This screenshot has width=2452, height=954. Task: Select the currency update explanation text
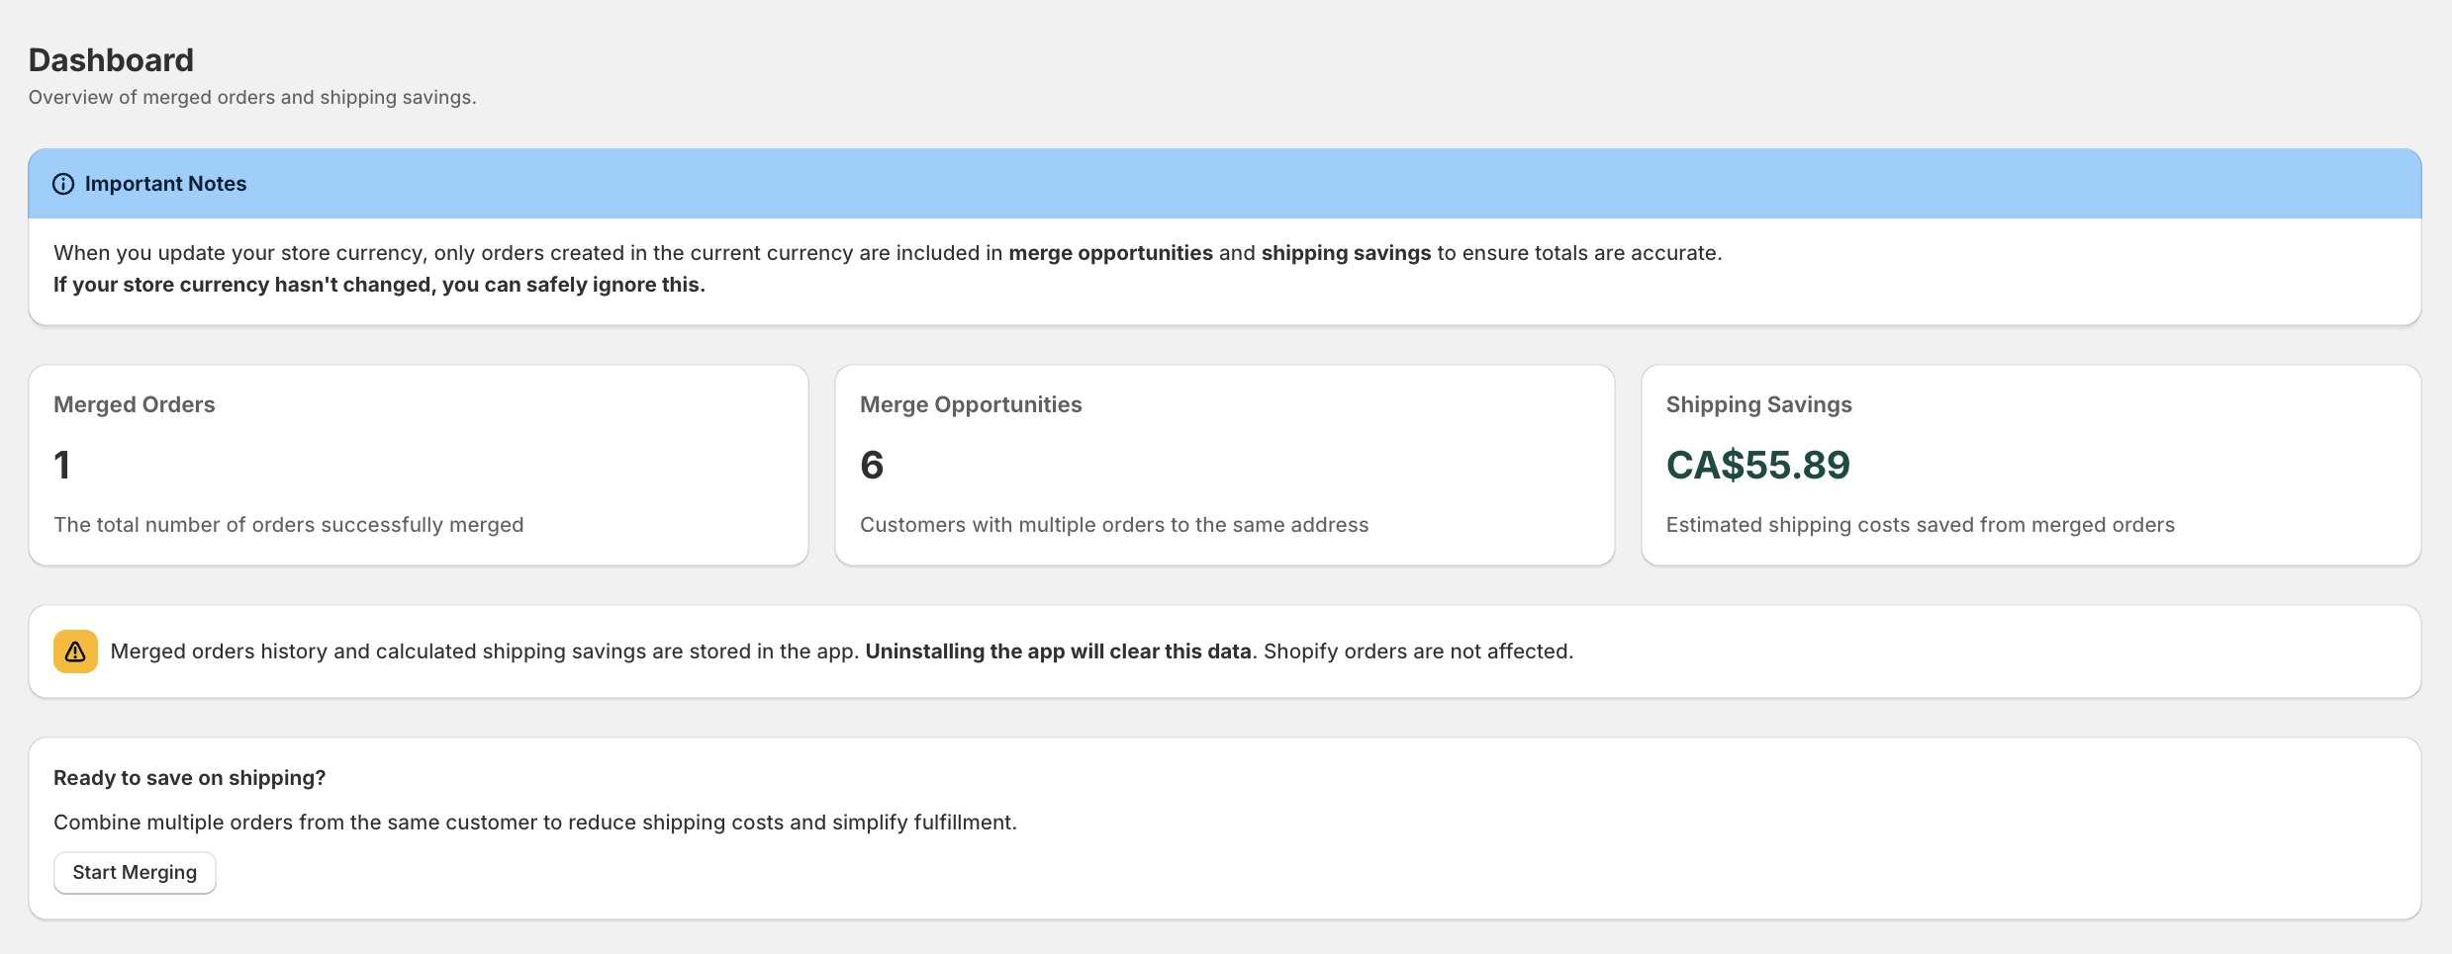click(888, 252)
